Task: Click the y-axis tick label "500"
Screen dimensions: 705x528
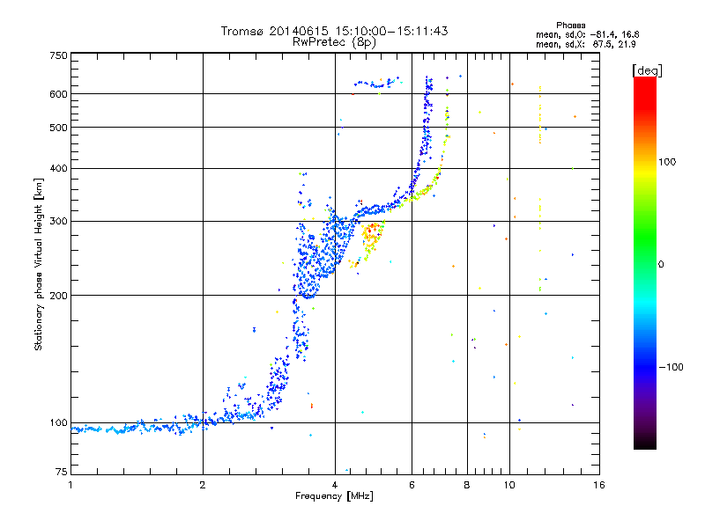Action: [x=58, y=128]
